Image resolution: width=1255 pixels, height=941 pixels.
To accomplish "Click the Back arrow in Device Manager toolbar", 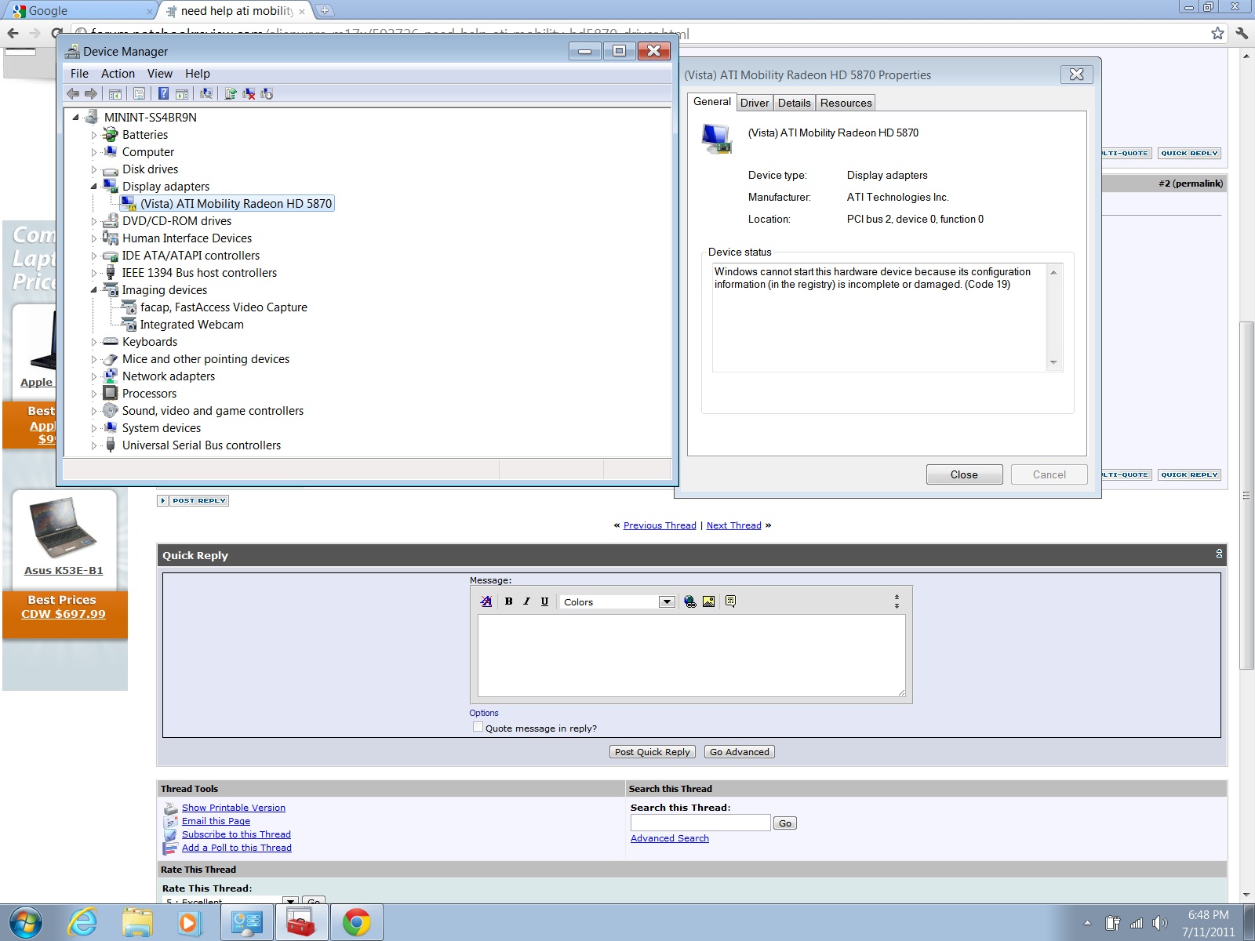I will click(x=73, y=94).
